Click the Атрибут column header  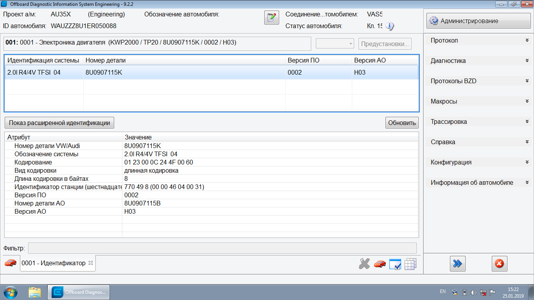click(63, 137)
